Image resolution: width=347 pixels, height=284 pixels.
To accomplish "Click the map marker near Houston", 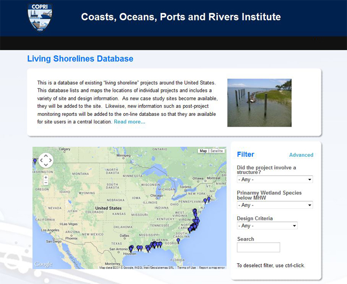I will click(x=131, y=248).
